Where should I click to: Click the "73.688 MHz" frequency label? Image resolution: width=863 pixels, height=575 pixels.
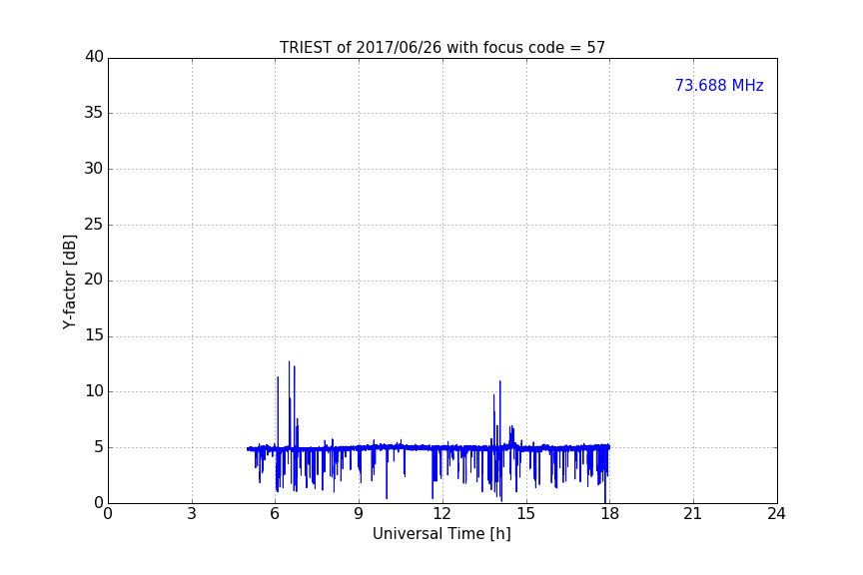[719, 85]
